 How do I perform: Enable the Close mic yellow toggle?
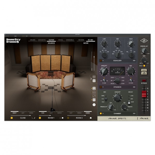click(12, 118)
